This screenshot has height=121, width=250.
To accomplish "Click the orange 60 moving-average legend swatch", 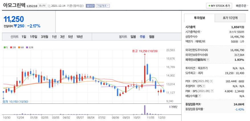I will [19, 47].
